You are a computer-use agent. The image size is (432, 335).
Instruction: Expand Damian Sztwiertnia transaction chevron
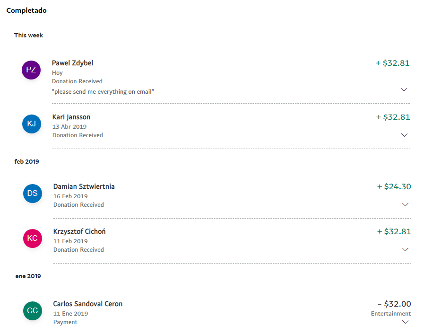click(405, 204)
